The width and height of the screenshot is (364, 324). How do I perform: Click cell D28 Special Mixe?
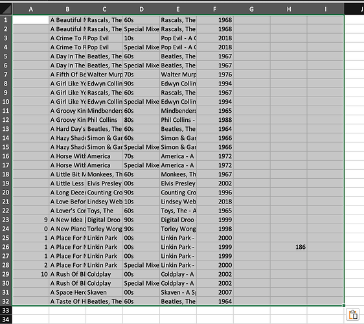(x=141, y=265)
